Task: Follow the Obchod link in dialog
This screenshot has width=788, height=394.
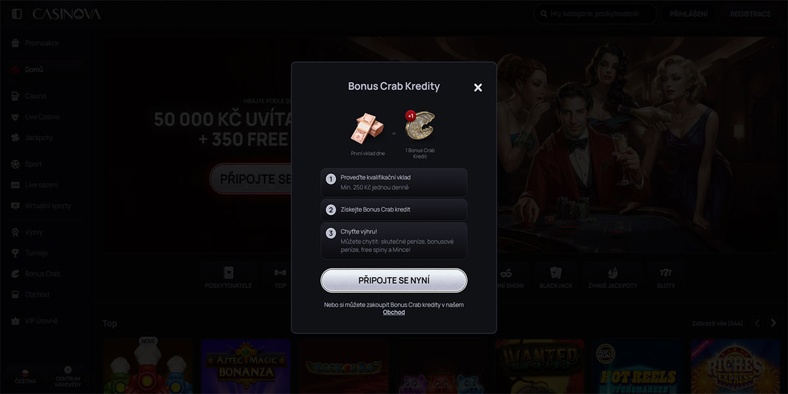Action: coord(394,313)
